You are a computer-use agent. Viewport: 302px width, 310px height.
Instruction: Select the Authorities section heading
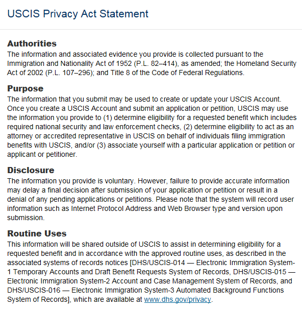[x=32, y=43]
